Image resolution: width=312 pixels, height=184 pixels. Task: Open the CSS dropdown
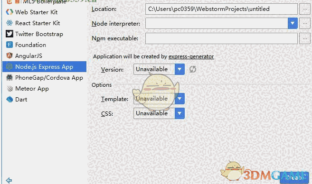[x=180, y=113]
